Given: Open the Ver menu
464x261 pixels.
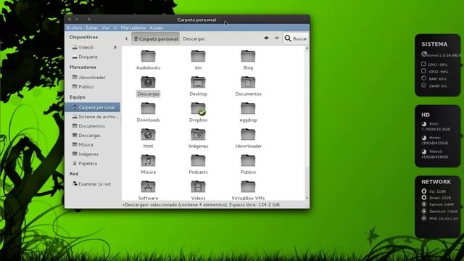Looking at the screenshot, I should 106,28.
